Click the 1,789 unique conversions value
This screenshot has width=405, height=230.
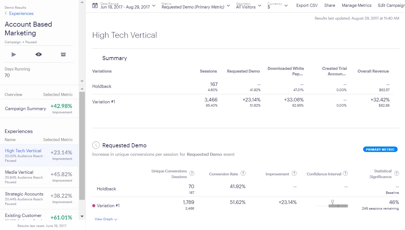tap(188, 202)
